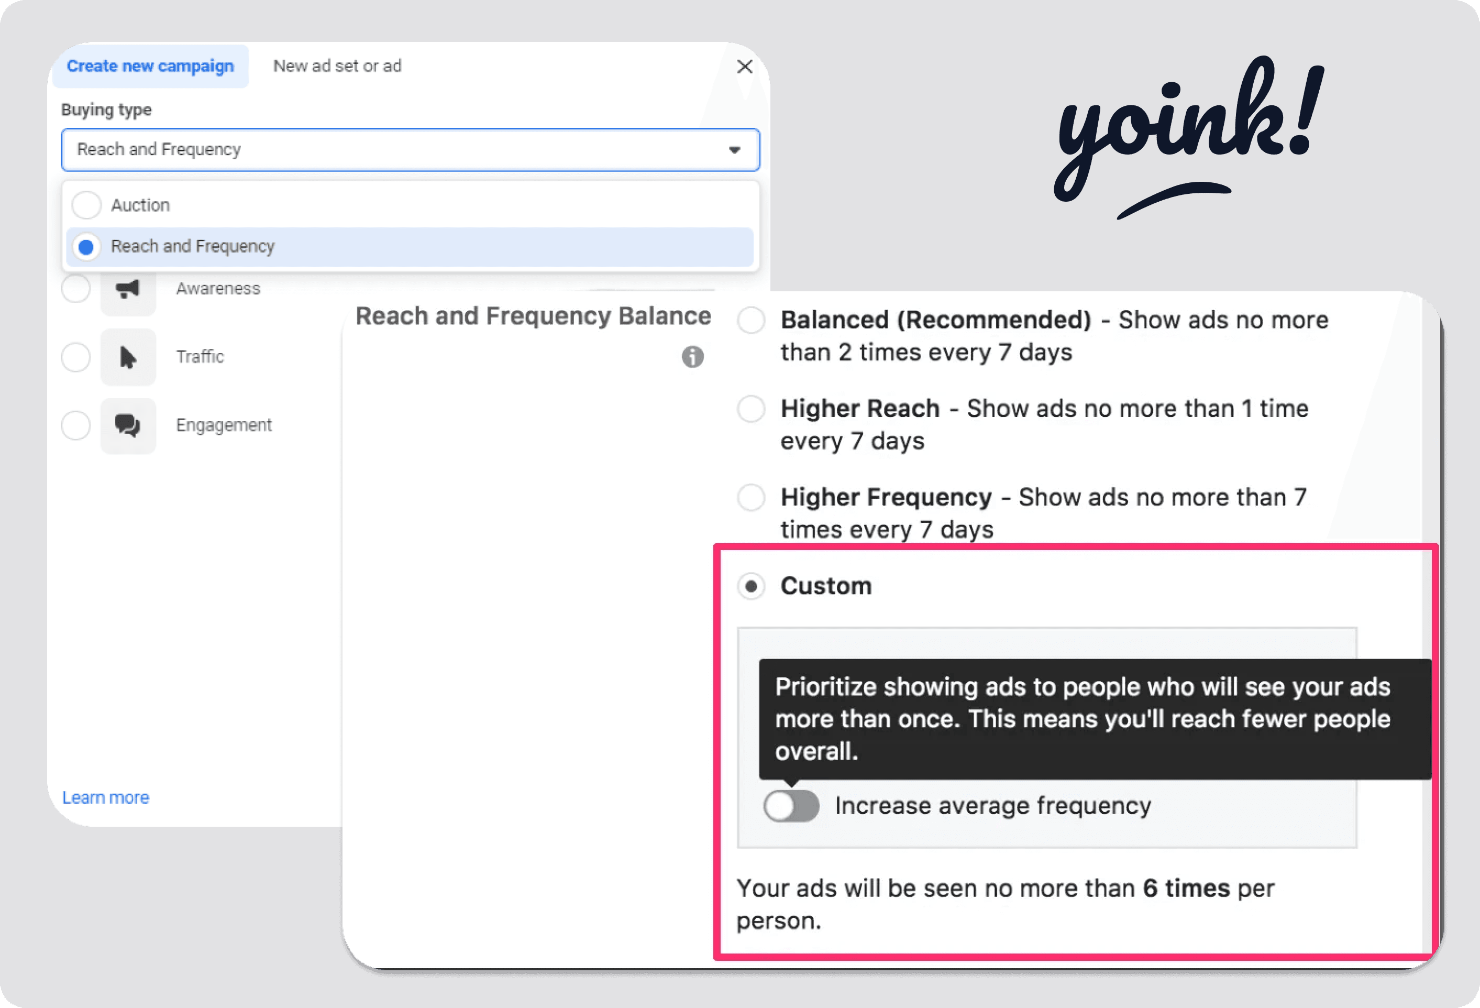
Task: Click the Reach and Frequency Balance info icon
Action: click(x=692, y=357)
